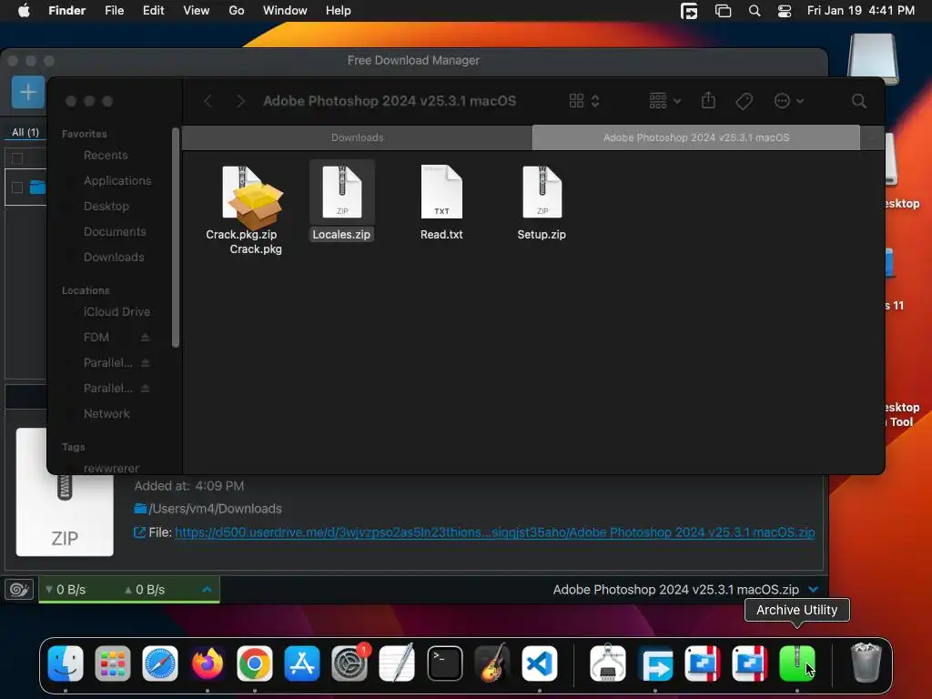
Task: Open the Action ellipsis dropdown menu
Action: 789,101
